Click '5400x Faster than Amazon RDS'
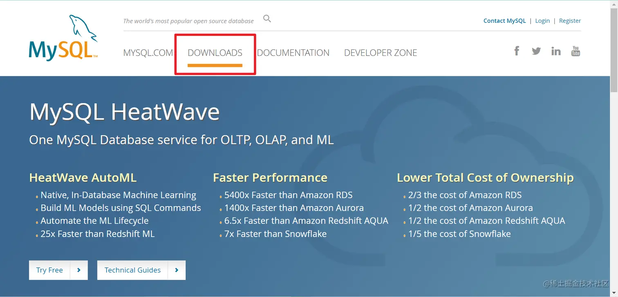The width and height of the screenshot is (618, 297). 289,195
